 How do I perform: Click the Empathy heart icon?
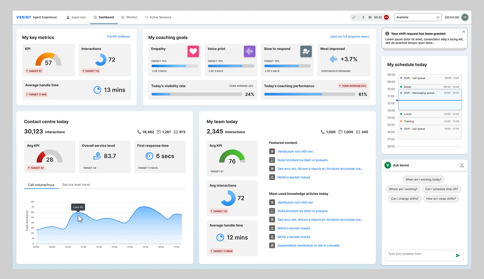(193, 51)
